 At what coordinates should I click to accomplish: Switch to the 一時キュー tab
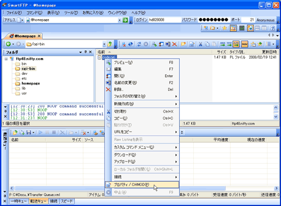(x=19, y=201)
